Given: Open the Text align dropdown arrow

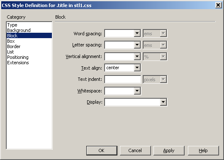Looking at the screenshot, I should click(x=137, y=68).
